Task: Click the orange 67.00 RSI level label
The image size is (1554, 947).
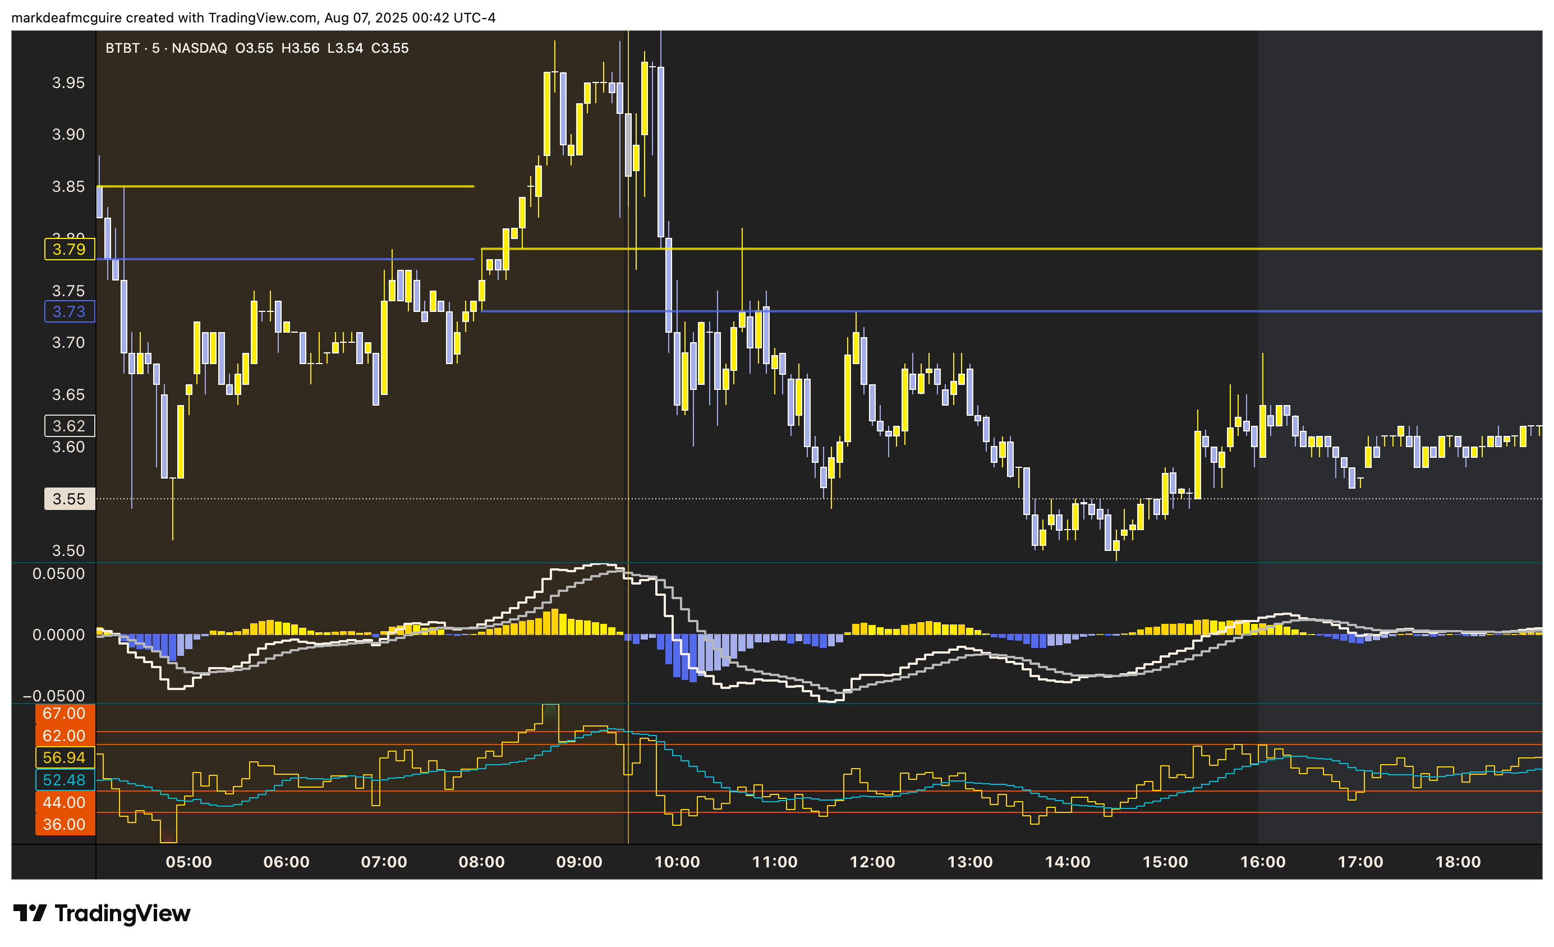Action: (65, 713)
